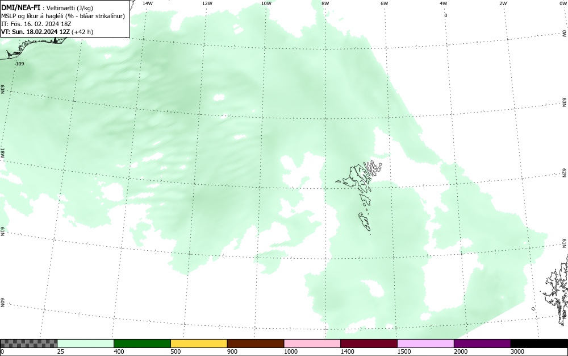The height and width of the screenshot is (356, 568).
Task: Click the 2W longitude label
Action: [503, 3]
